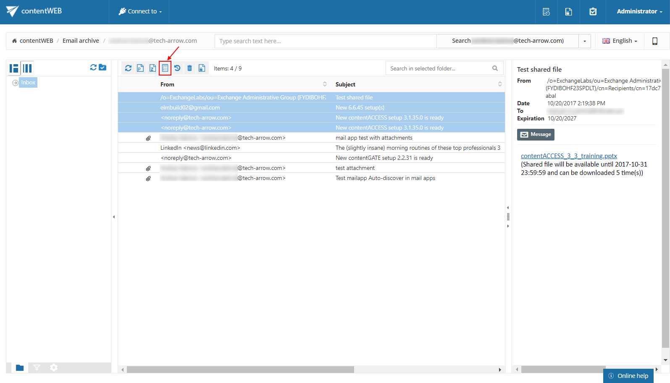Select the Test shared file email row
Image resolution: width=670 pixels, height=383 pixels.
311,97
